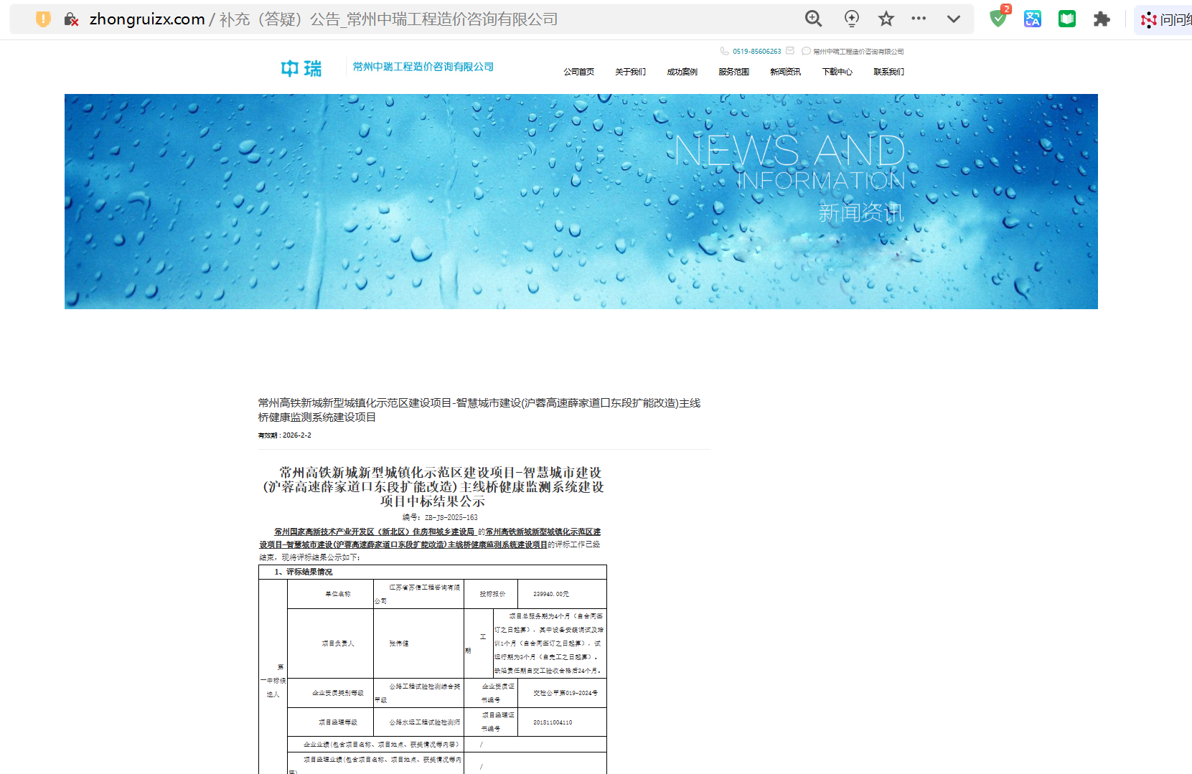1192x774 pixels.
Task: Open the 关于我们 navigation item
Action: 630,72
